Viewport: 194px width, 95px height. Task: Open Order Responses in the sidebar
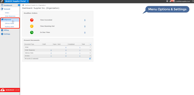pyautogui.click(x=10, y=16)
